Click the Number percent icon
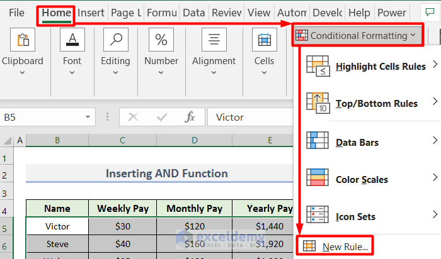441x259 pixels. pyautogui.click(x=161, y=40)
